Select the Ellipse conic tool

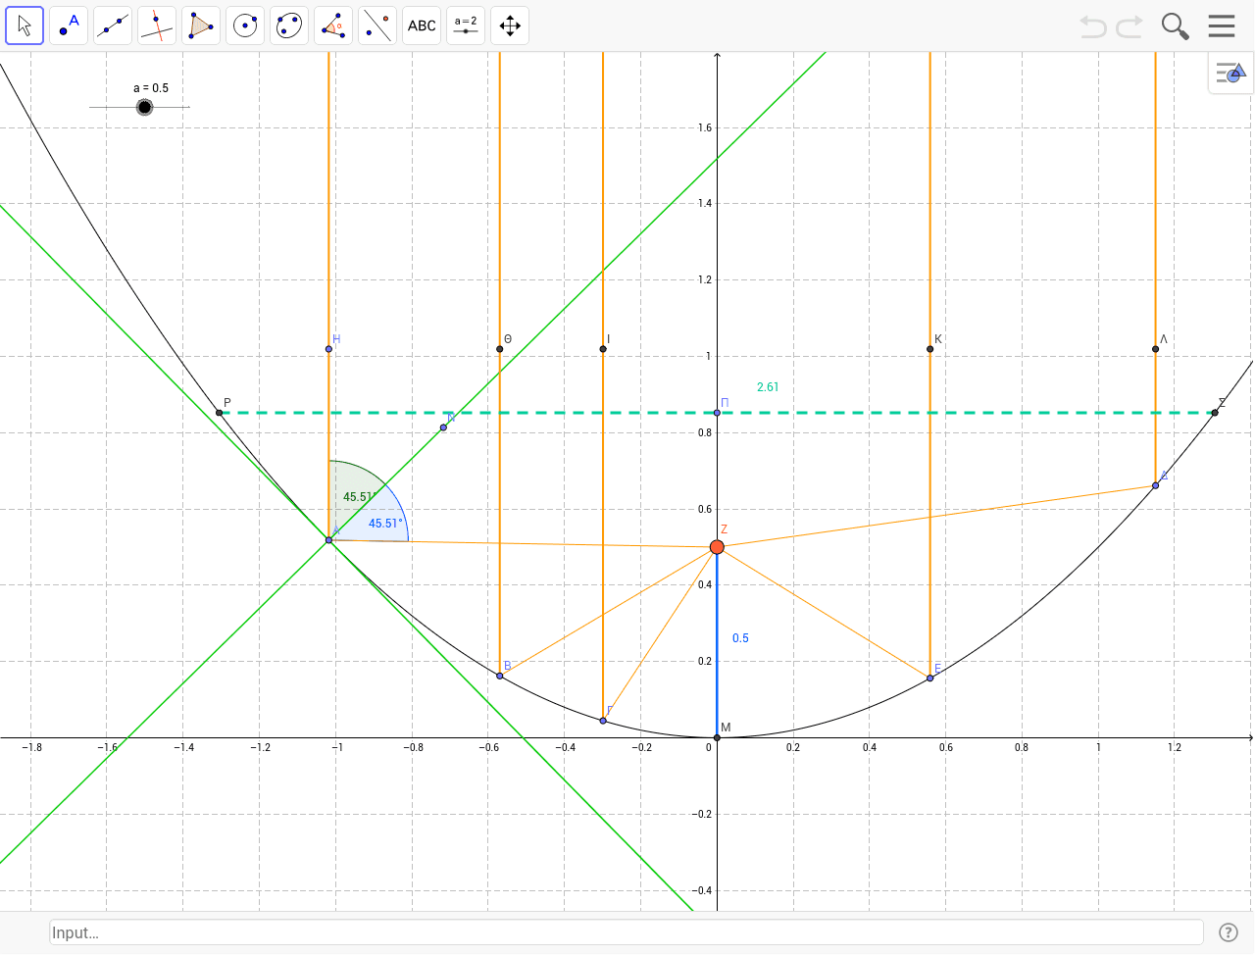click(x=289, y=25)
